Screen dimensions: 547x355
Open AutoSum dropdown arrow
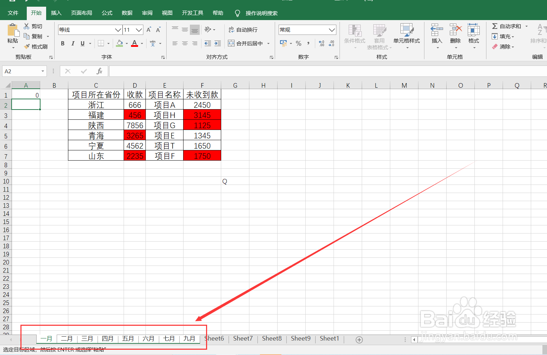tap(527, 26)
